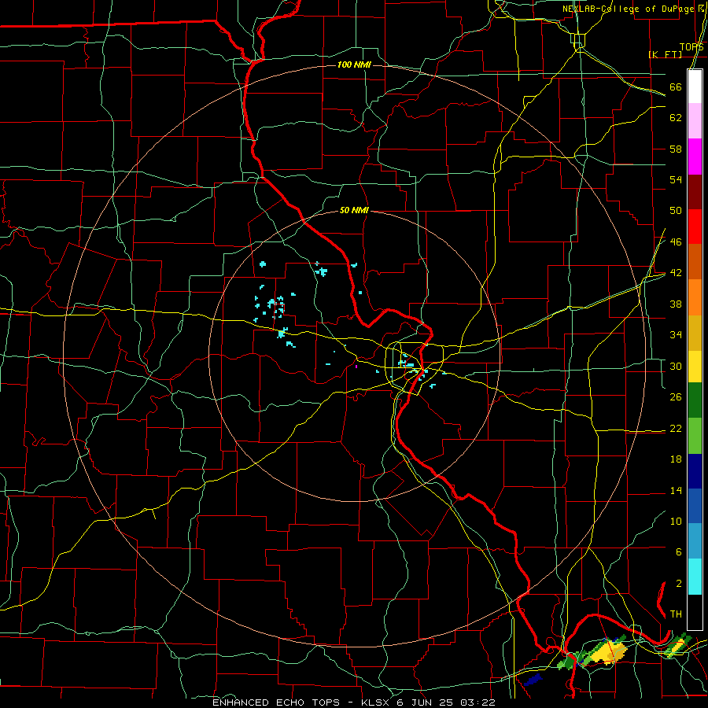Viewport: 708px width, 708px height.
Task: Select the light green legend swatch
Action: (695, 436)
